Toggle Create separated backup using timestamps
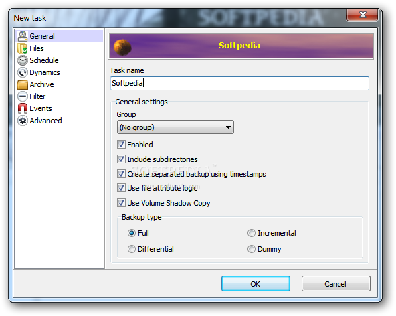396x316 pixels. click(x=121, y=173)
